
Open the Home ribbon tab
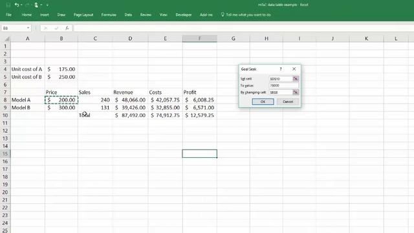click(x=27, y=15)
